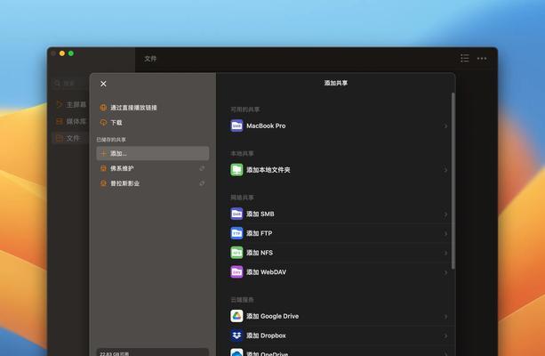Click the sync icon on the 普拉斯影业 row
545x356 pixels.
(202, 183)
